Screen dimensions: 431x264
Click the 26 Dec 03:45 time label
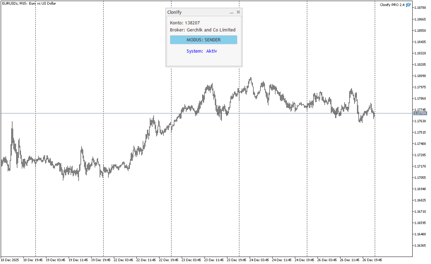(x=327, y=260)
